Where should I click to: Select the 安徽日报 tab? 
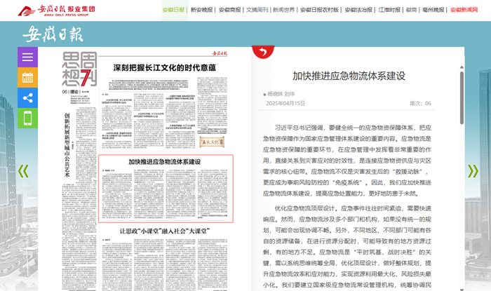pos(173,11)
